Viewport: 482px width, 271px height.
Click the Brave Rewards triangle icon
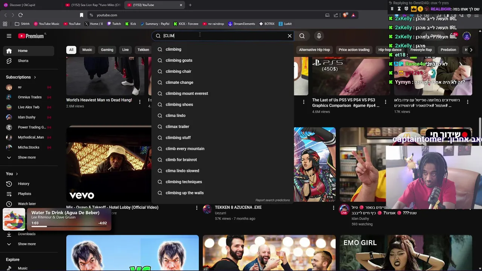[x=353, y=15]
